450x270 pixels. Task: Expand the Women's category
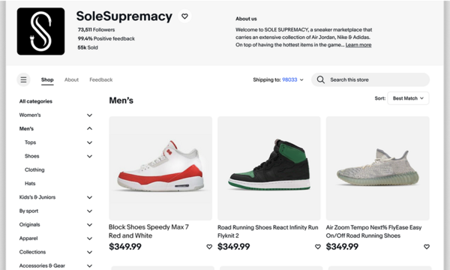[89, 115]
